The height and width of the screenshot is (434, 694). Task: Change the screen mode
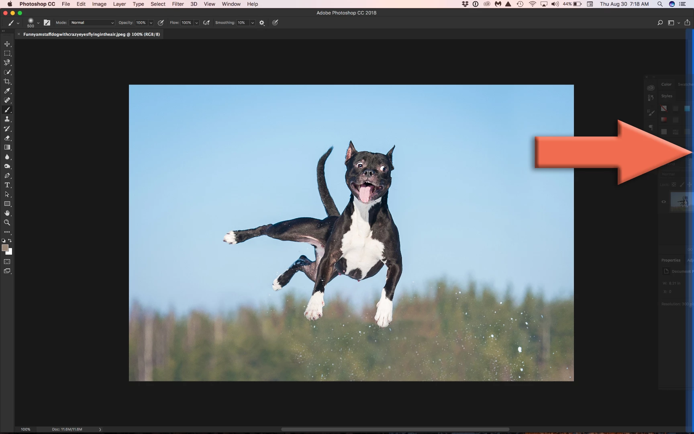(7, 271)
